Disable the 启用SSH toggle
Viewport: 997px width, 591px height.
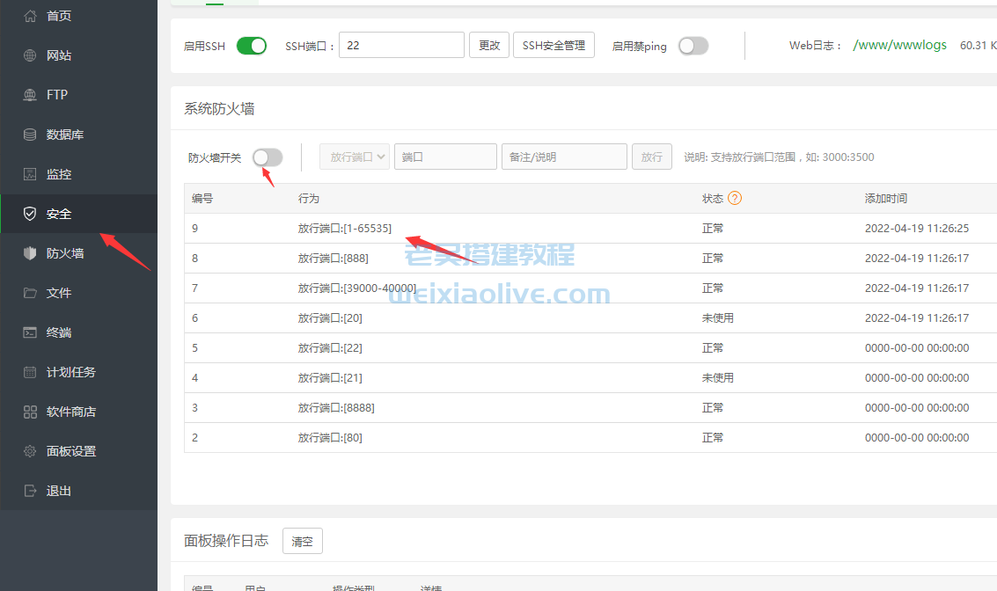click(252, 46)
